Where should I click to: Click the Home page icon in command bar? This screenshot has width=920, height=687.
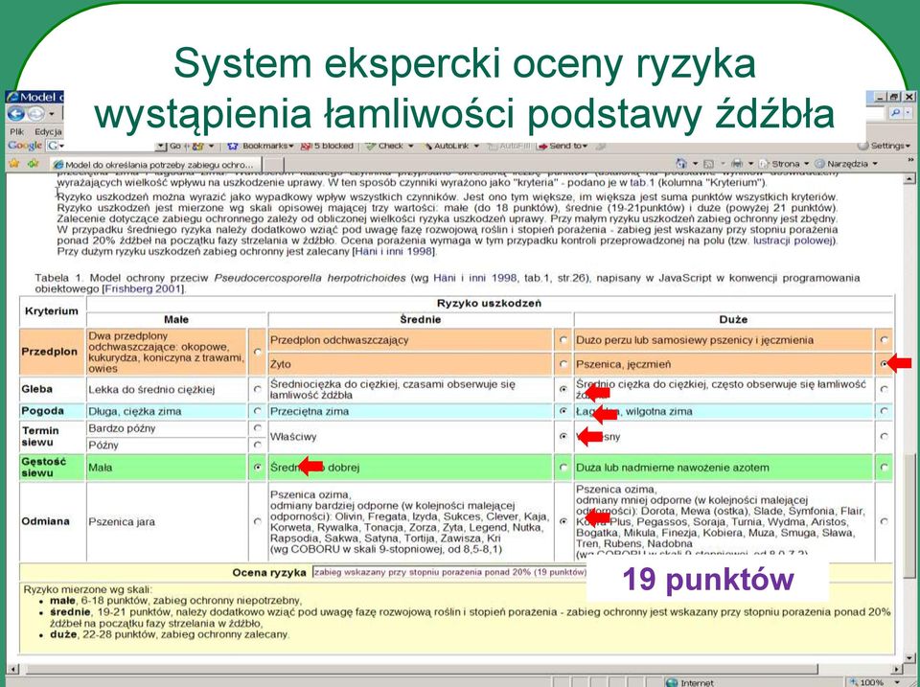click(681, 164)
